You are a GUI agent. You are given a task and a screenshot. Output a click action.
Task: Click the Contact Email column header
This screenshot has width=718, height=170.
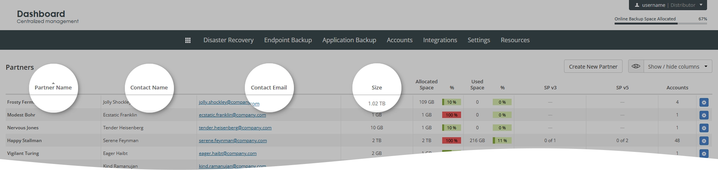(269, 87)
